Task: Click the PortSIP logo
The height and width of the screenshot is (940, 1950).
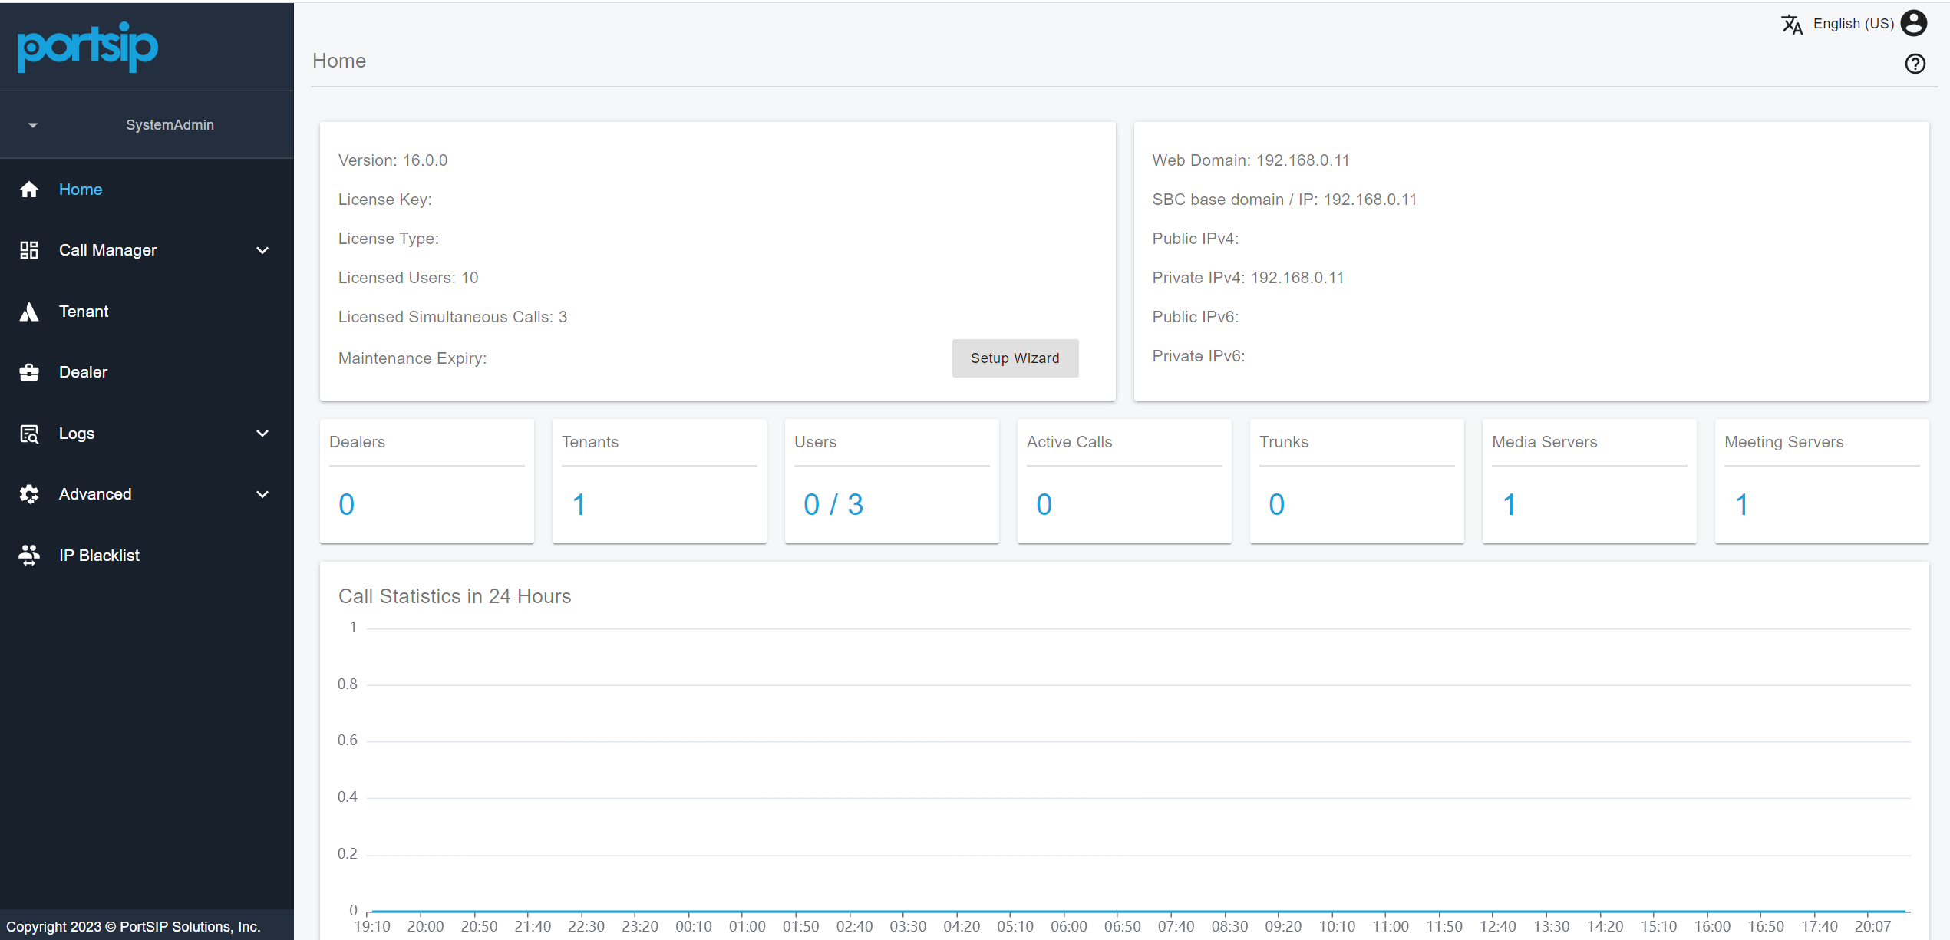Action: (x=87, y=46)
